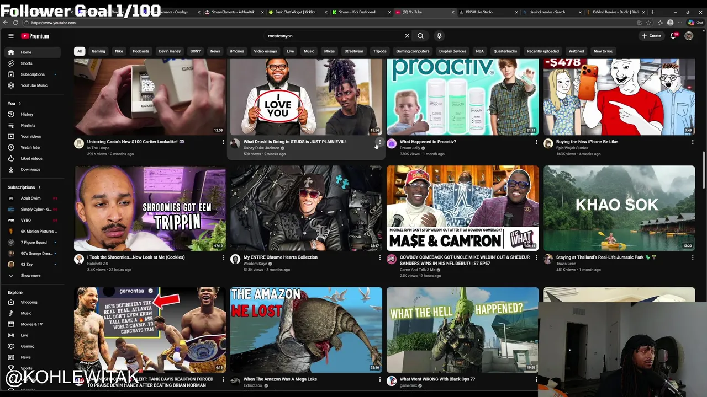Open VYBO subscription channel
Image resolution: width=707 pixels, height=397 pixels.
(x=33, y=220)
